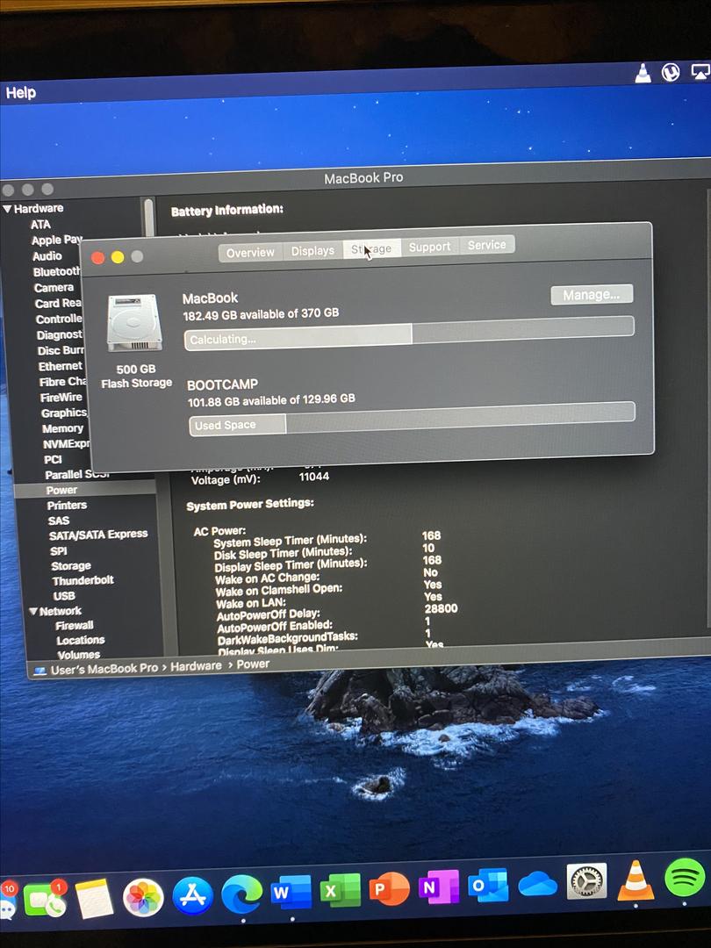The image size is (711, 948).
Task: Select Memory in the sidebar
Action: (62, 428)
